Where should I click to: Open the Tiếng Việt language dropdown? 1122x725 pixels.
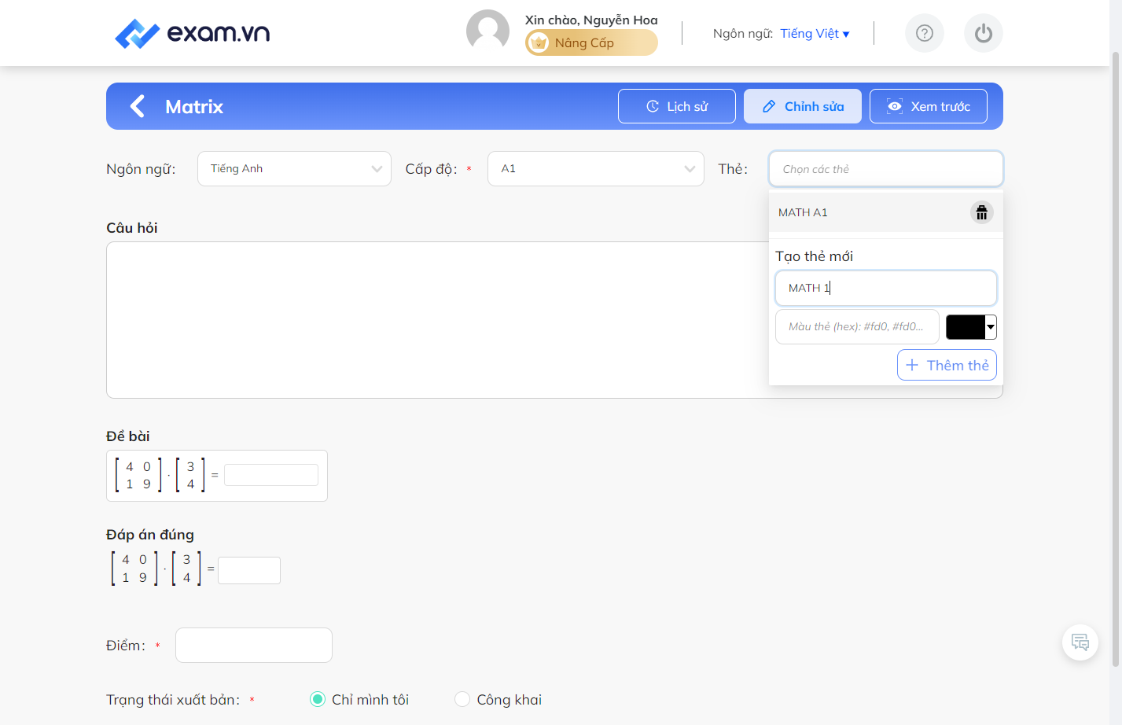(815, 33)
